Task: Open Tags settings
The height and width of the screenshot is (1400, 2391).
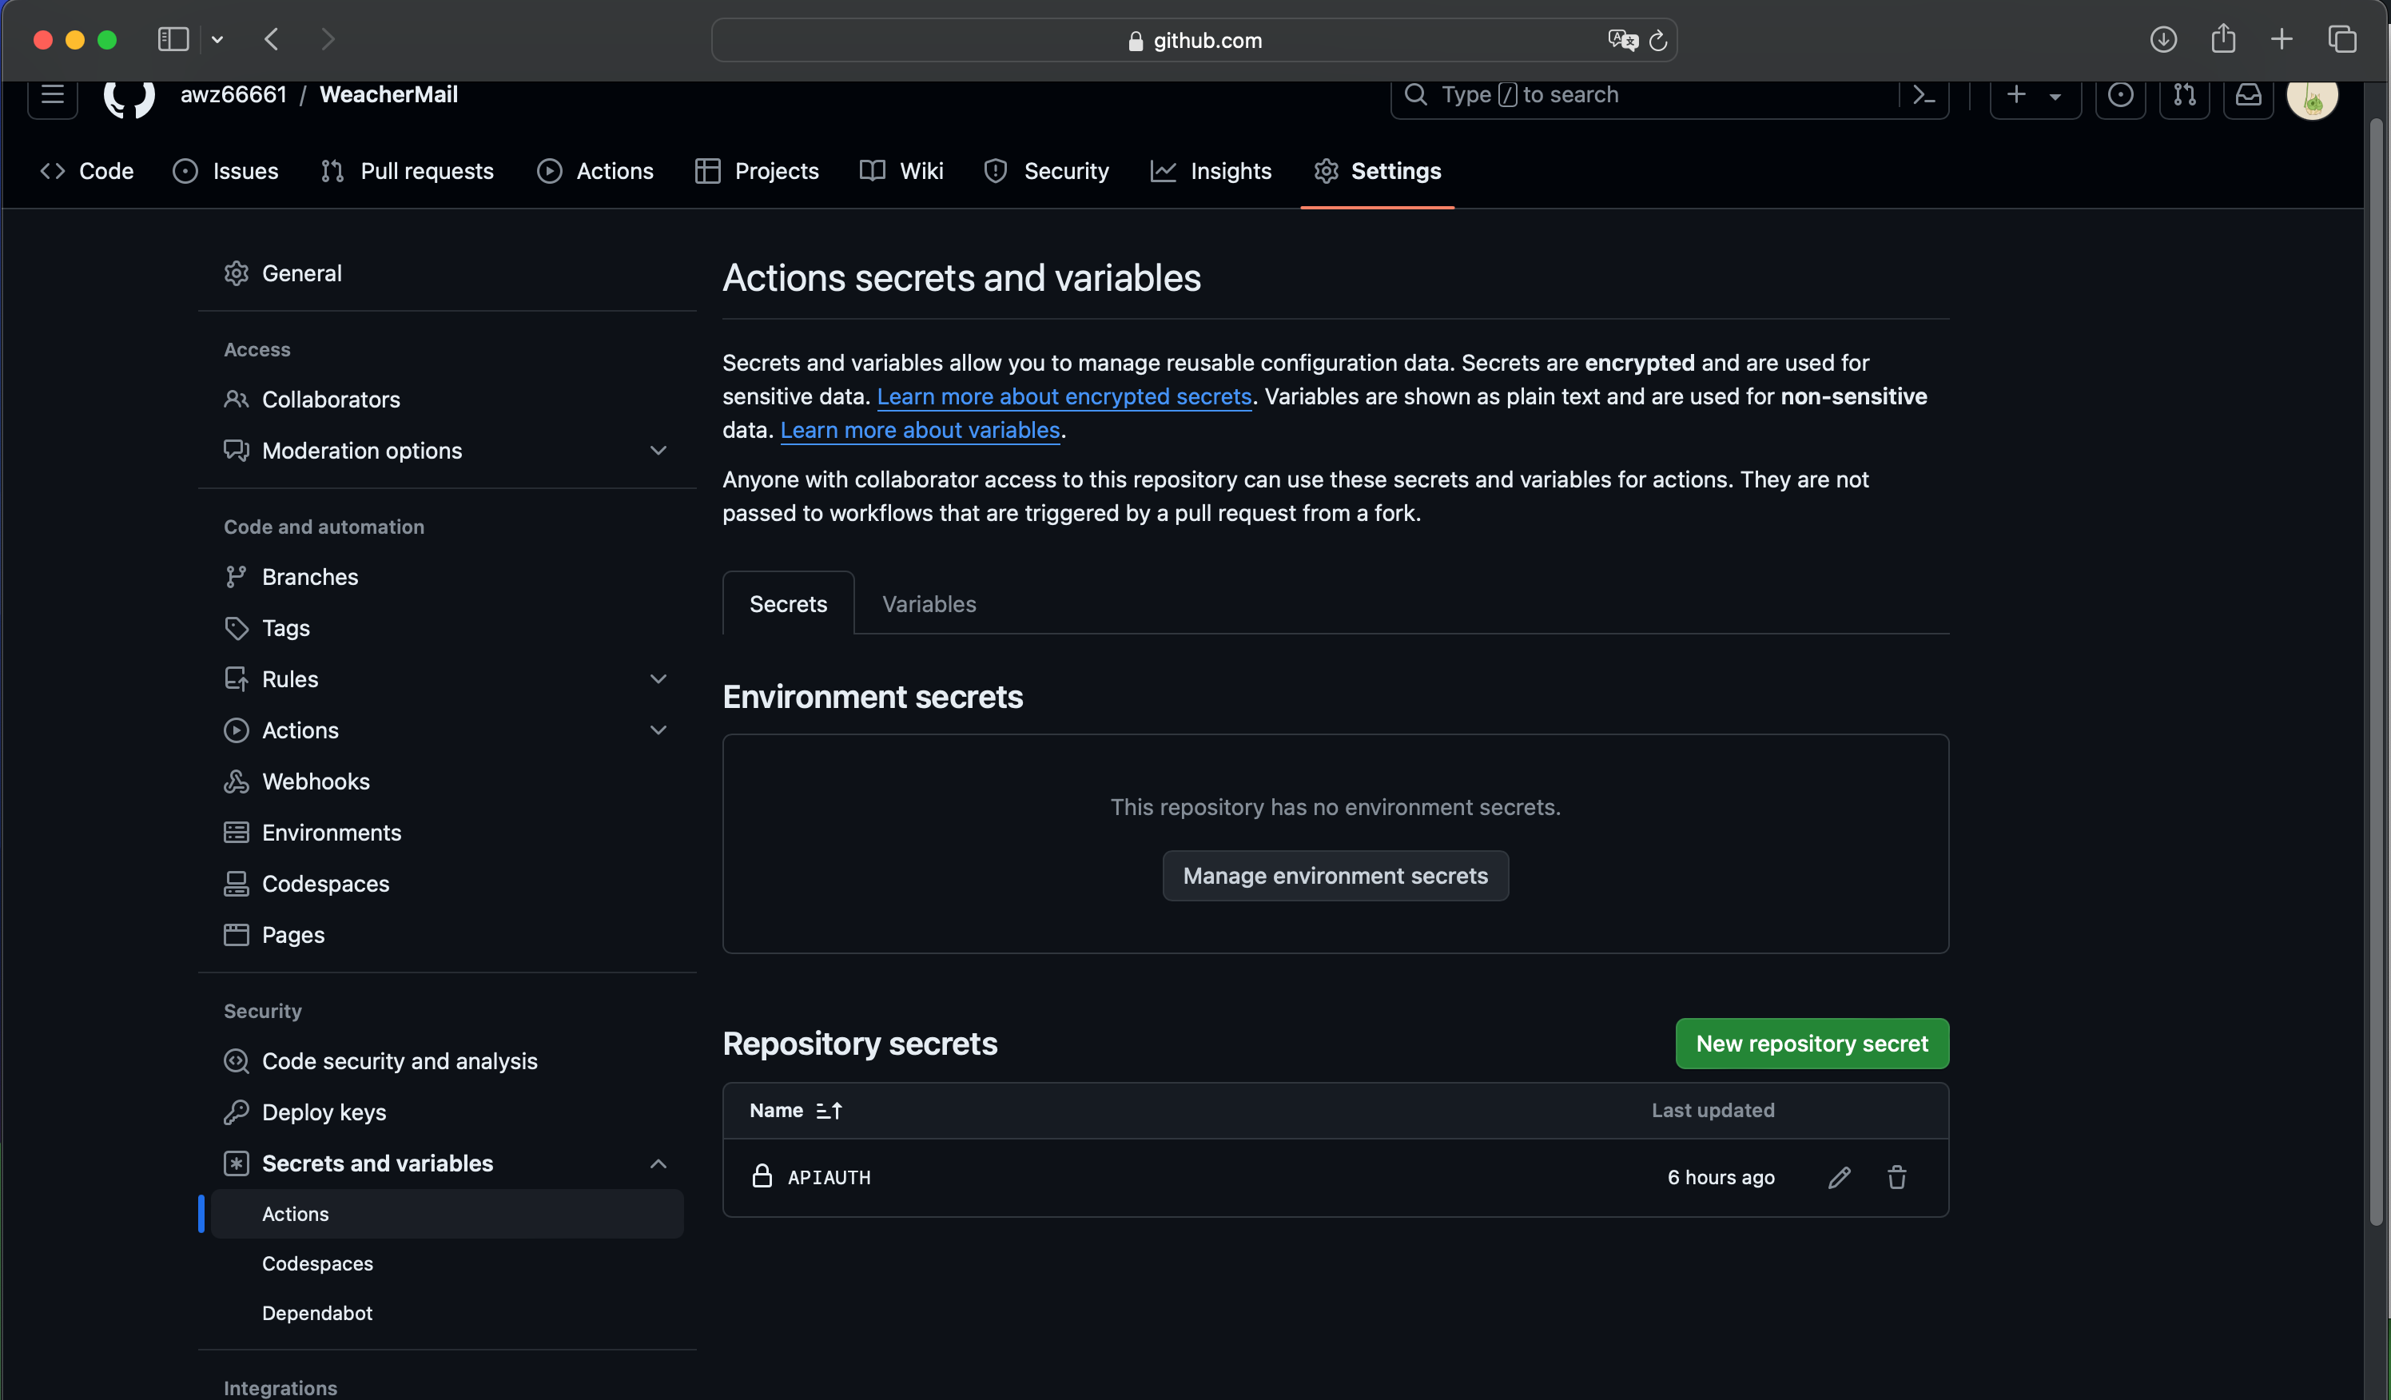Action: (x=447, y=628)
